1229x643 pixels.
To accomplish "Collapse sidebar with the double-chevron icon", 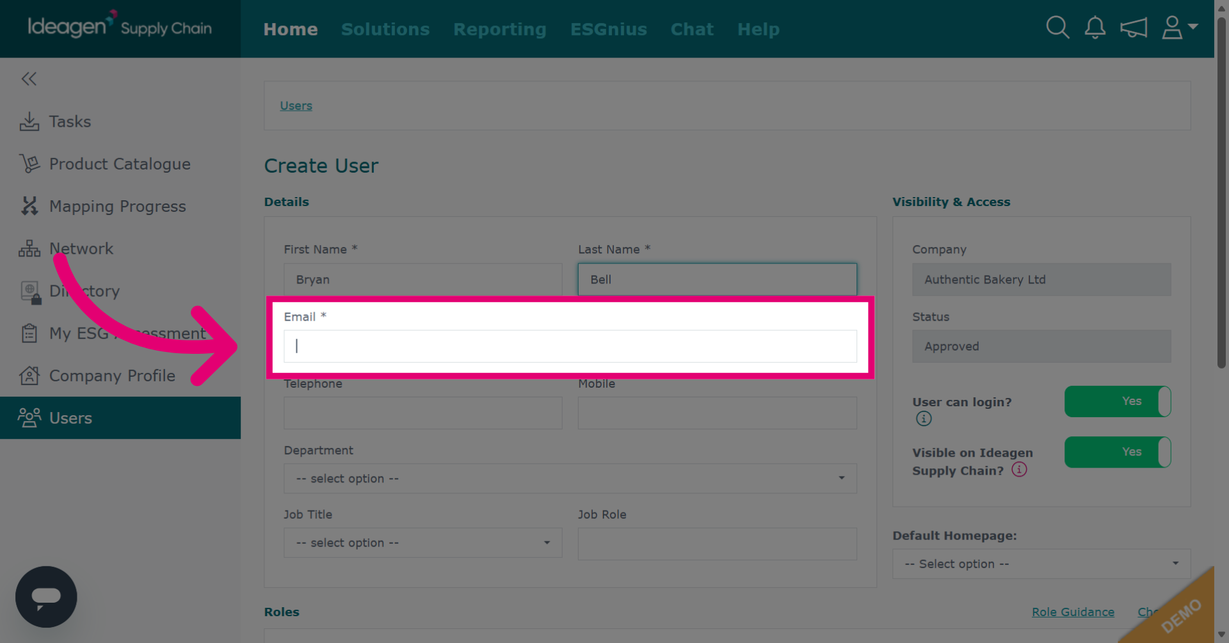I will (x=29, y=79).
